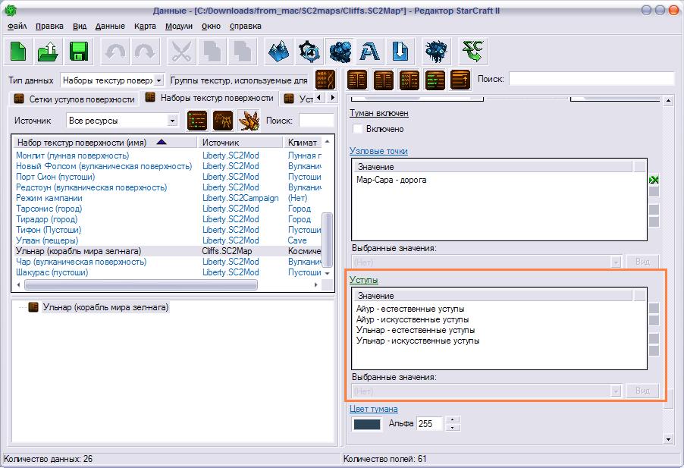Click the first field view icon above properties
This screenshot has width=684, height=468.
[x=357, y=80]
